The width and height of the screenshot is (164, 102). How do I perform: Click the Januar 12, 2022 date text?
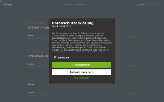pos(32,95)
